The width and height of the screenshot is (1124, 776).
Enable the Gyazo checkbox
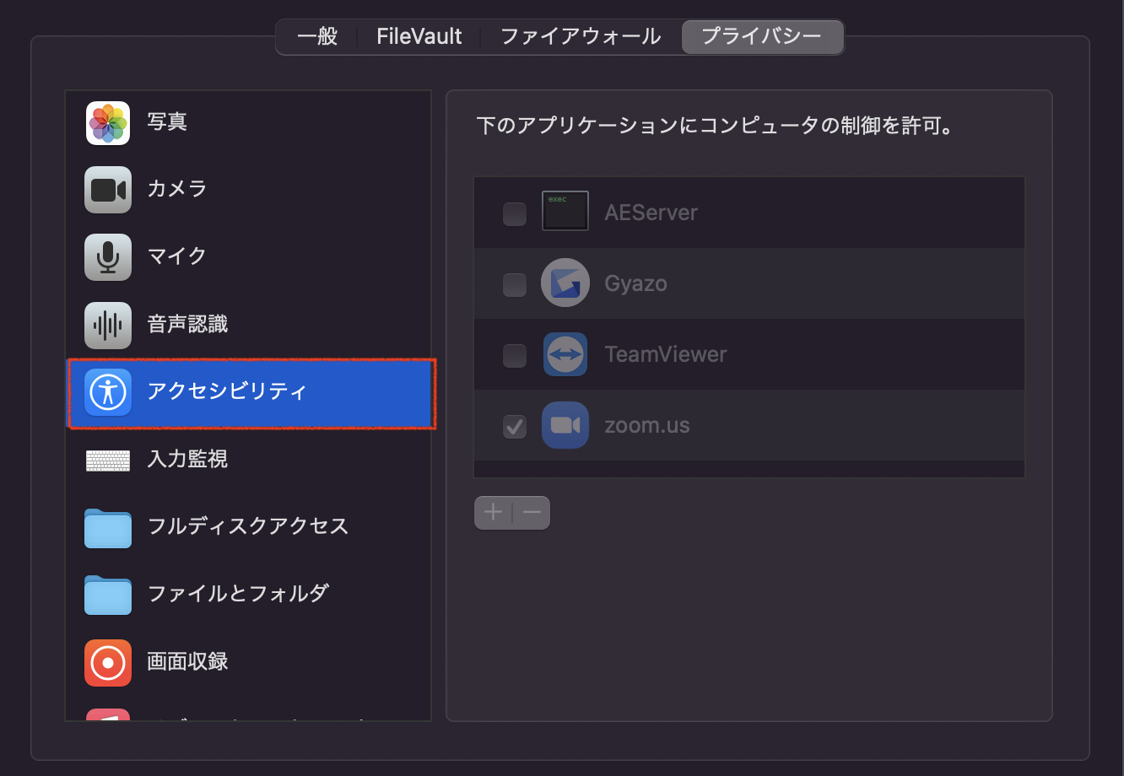pos(515,285)
